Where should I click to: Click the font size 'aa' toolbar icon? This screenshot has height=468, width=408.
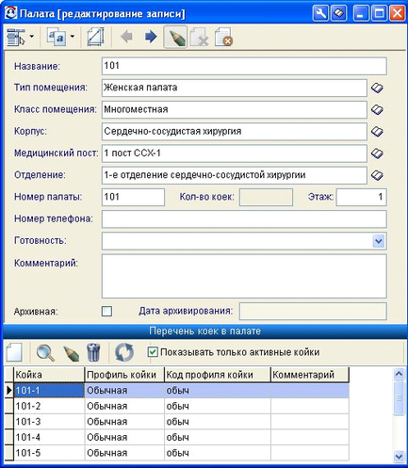57,37
